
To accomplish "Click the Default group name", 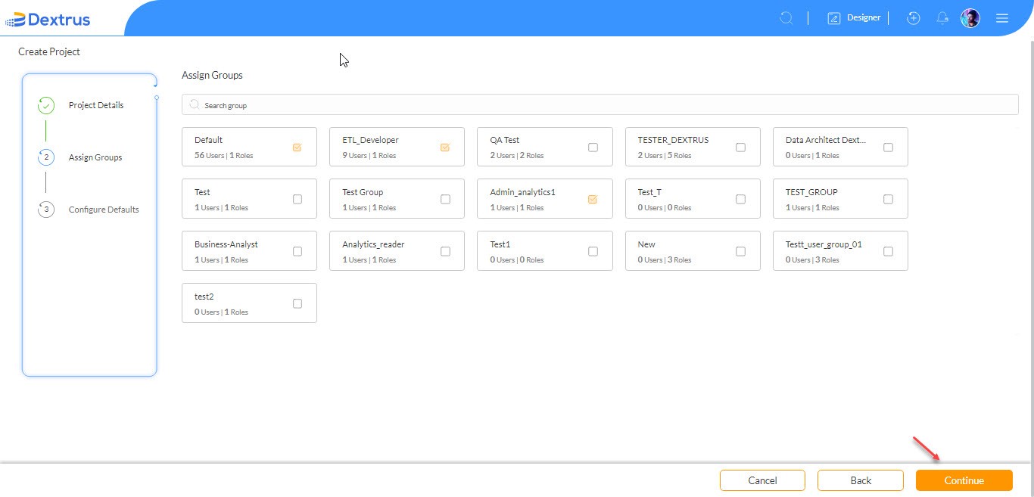I will click(x=208, y=140).
